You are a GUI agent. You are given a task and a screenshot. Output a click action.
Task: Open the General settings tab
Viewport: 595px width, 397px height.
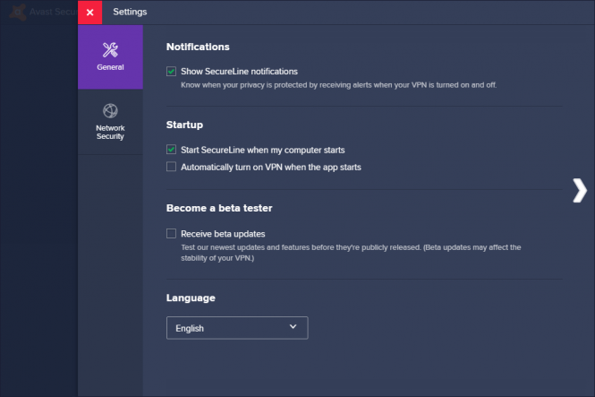pyautogui.click(x=110, y=57)
